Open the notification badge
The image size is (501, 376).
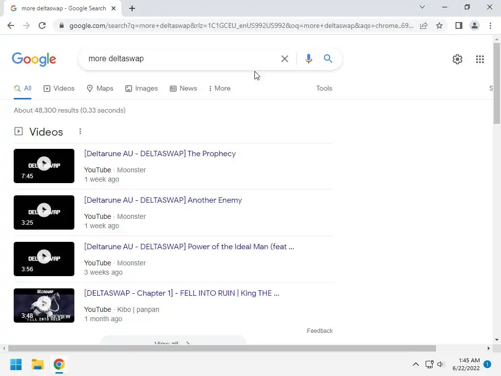click(x=487, y=364)
